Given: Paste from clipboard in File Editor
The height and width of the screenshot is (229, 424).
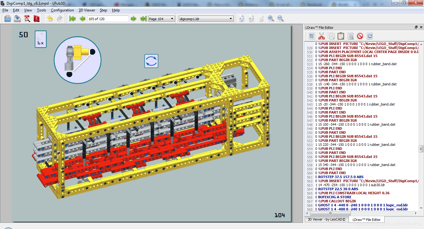Looking at the screenshot, I should click(x=341, y=36).
